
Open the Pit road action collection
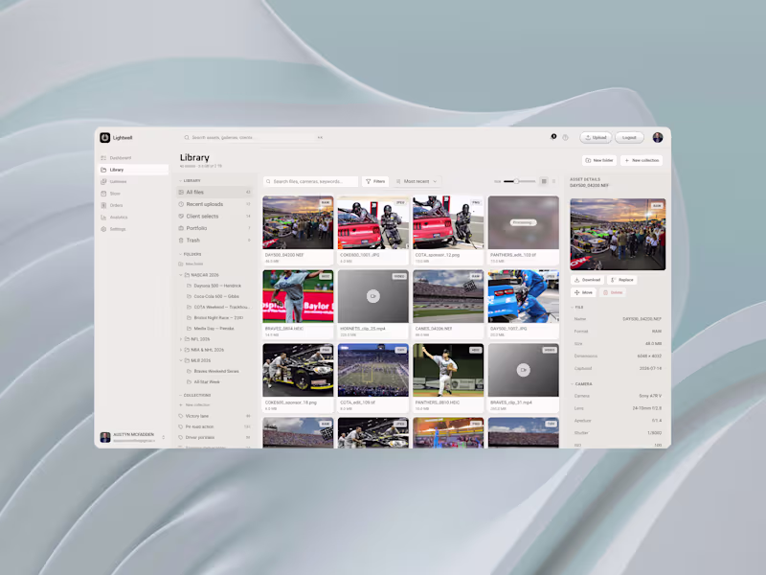pos(214,426)
